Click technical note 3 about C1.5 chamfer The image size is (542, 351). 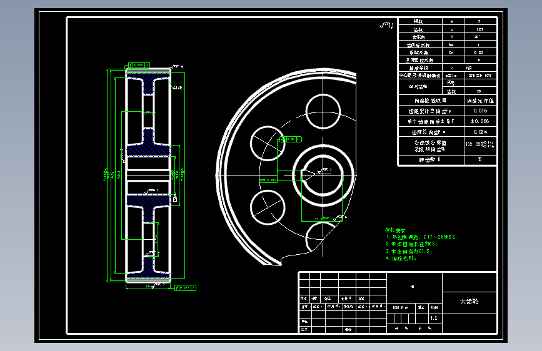409,251
